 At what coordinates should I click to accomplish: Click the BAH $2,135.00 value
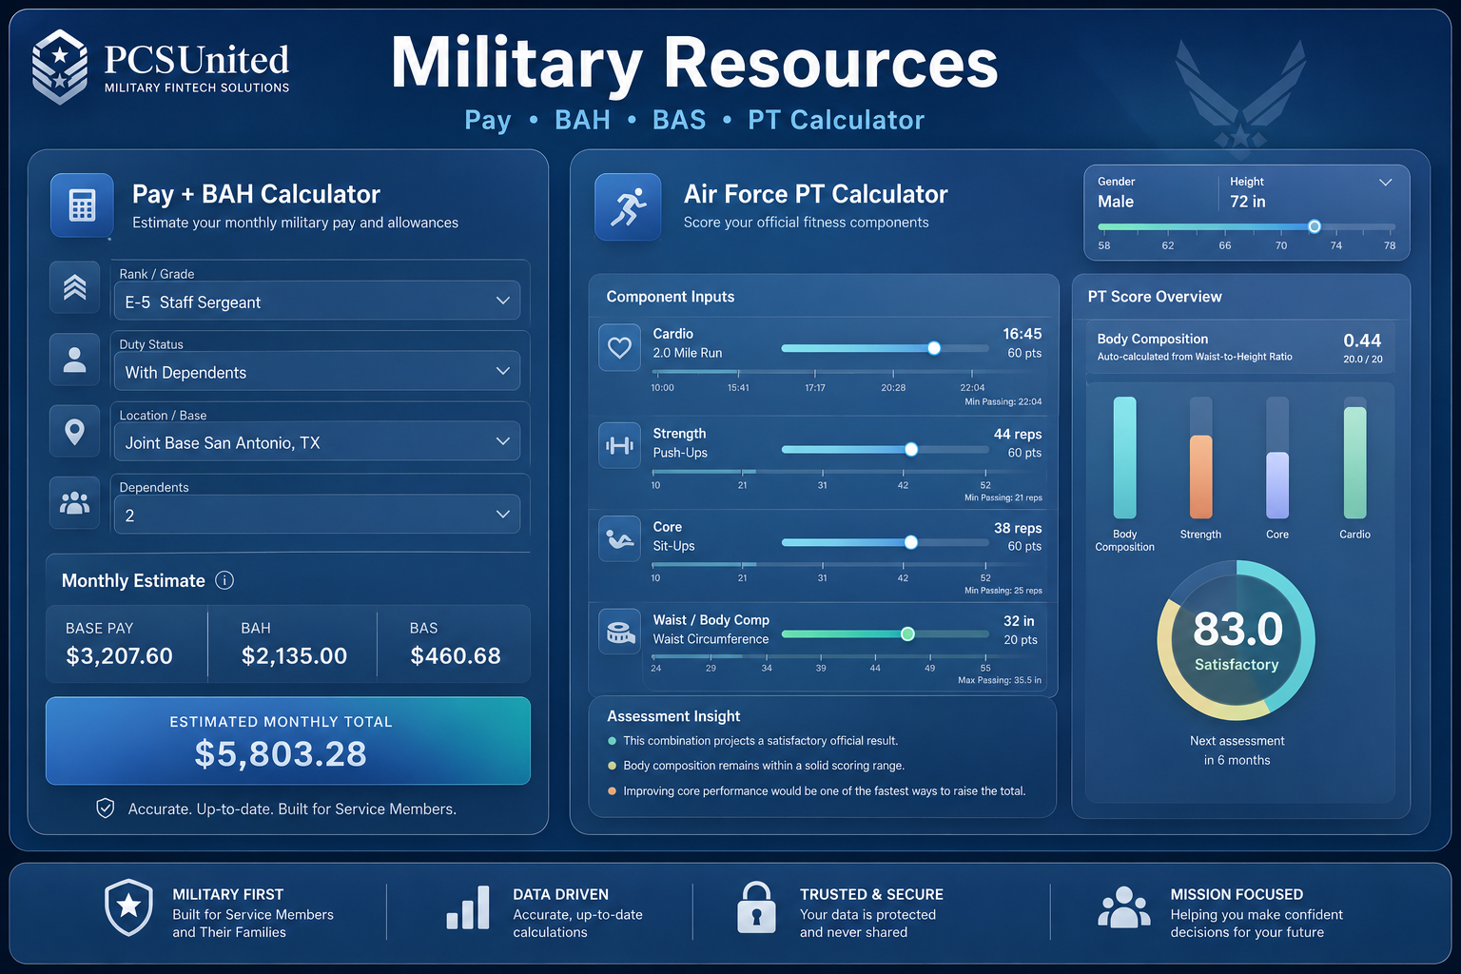(294, 655)
